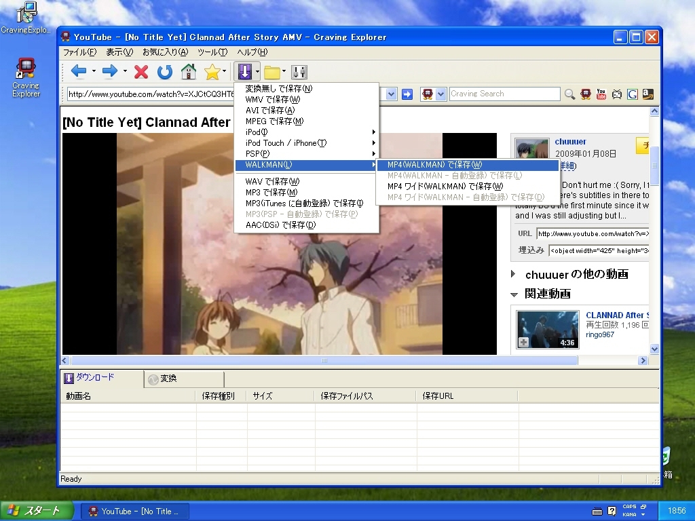Search Craving site with red TV icon
Image resolution: width=695 pixels, height=521 pixels.
click(586, 94)
